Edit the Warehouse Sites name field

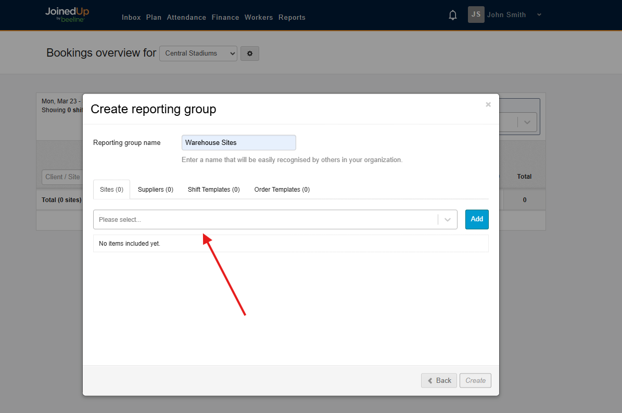click(238, 142)
